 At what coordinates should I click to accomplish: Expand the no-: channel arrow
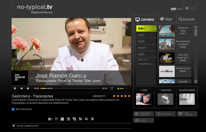tap(155, 29)
